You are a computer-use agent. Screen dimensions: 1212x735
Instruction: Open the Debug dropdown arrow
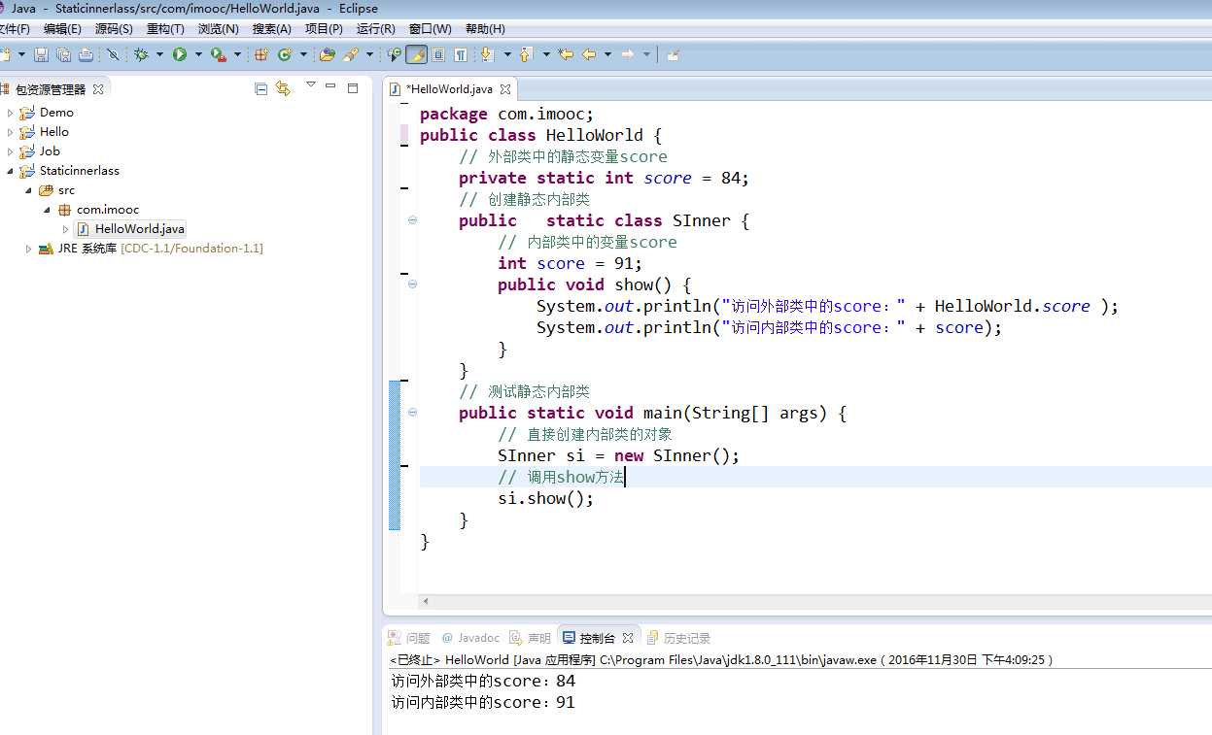coord(159,55)
